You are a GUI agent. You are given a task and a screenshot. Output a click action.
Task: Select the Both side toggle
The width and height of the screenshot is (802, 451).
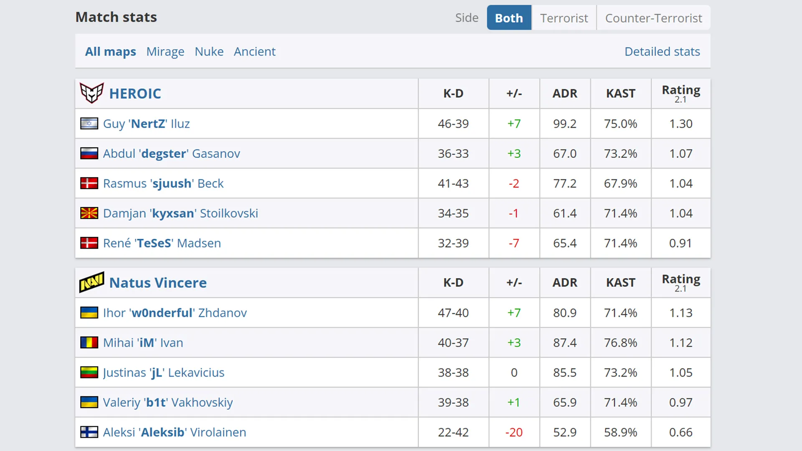(509, 17)
